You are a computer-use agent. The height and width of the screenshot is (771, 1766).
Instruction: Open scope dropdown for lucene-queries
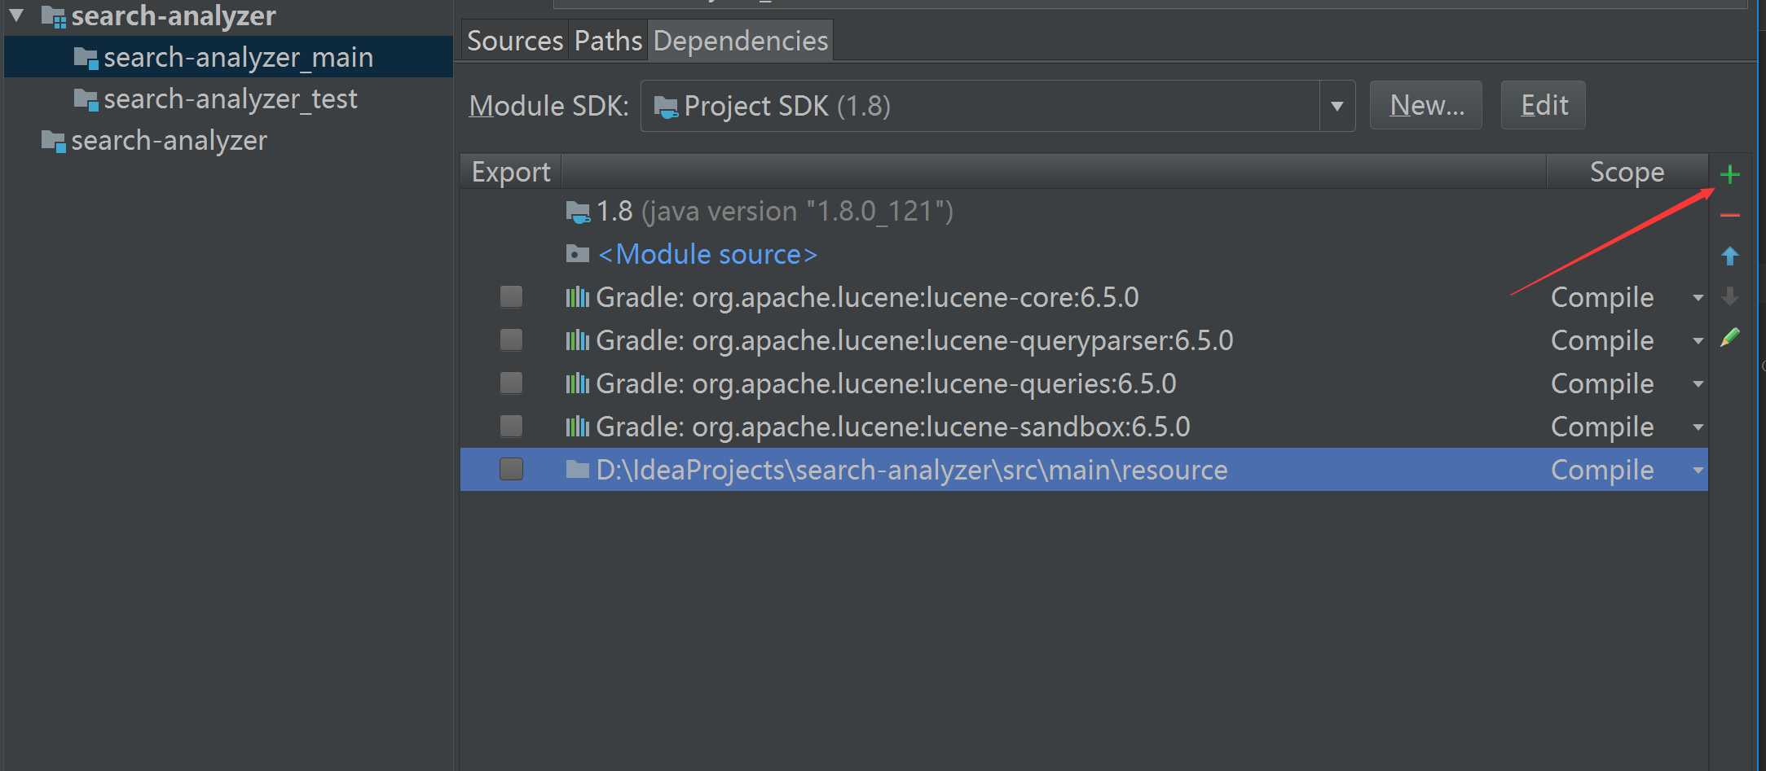tap(1698, 383)
